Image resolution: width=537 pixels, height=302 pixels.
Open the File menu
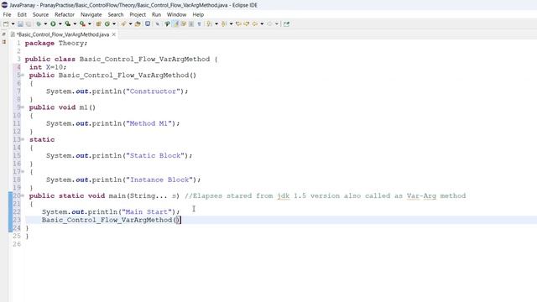tap(7, 15)
